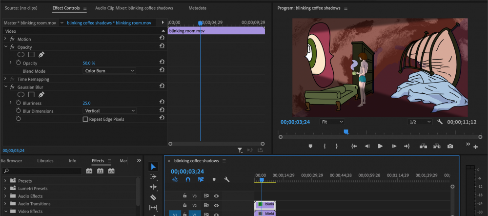The height and width of the screenshot is (216, 488).
Task: Expand the Time Remapping effect
Action: [x=5, y=79]
